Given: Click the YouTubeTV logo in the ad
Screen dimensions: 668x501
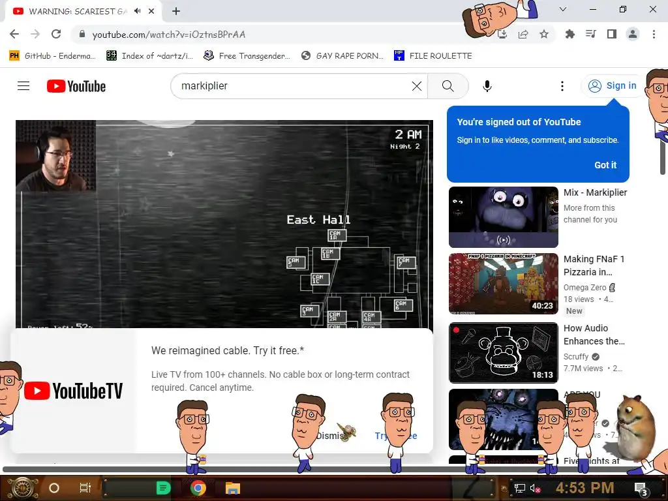Looking at the screenshot, I should pos(73,391).
